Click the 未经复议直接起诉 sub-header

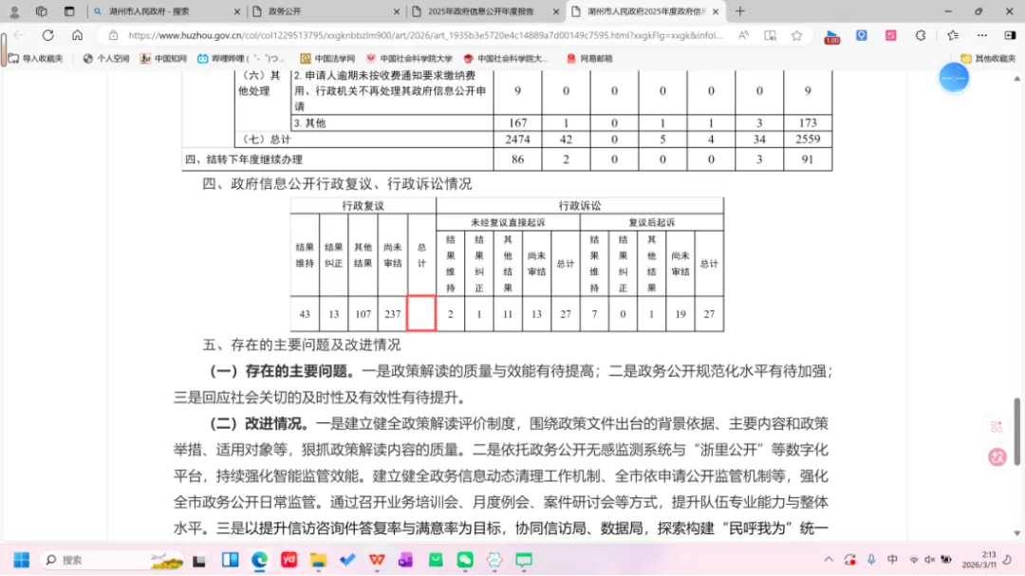(507, 223)
